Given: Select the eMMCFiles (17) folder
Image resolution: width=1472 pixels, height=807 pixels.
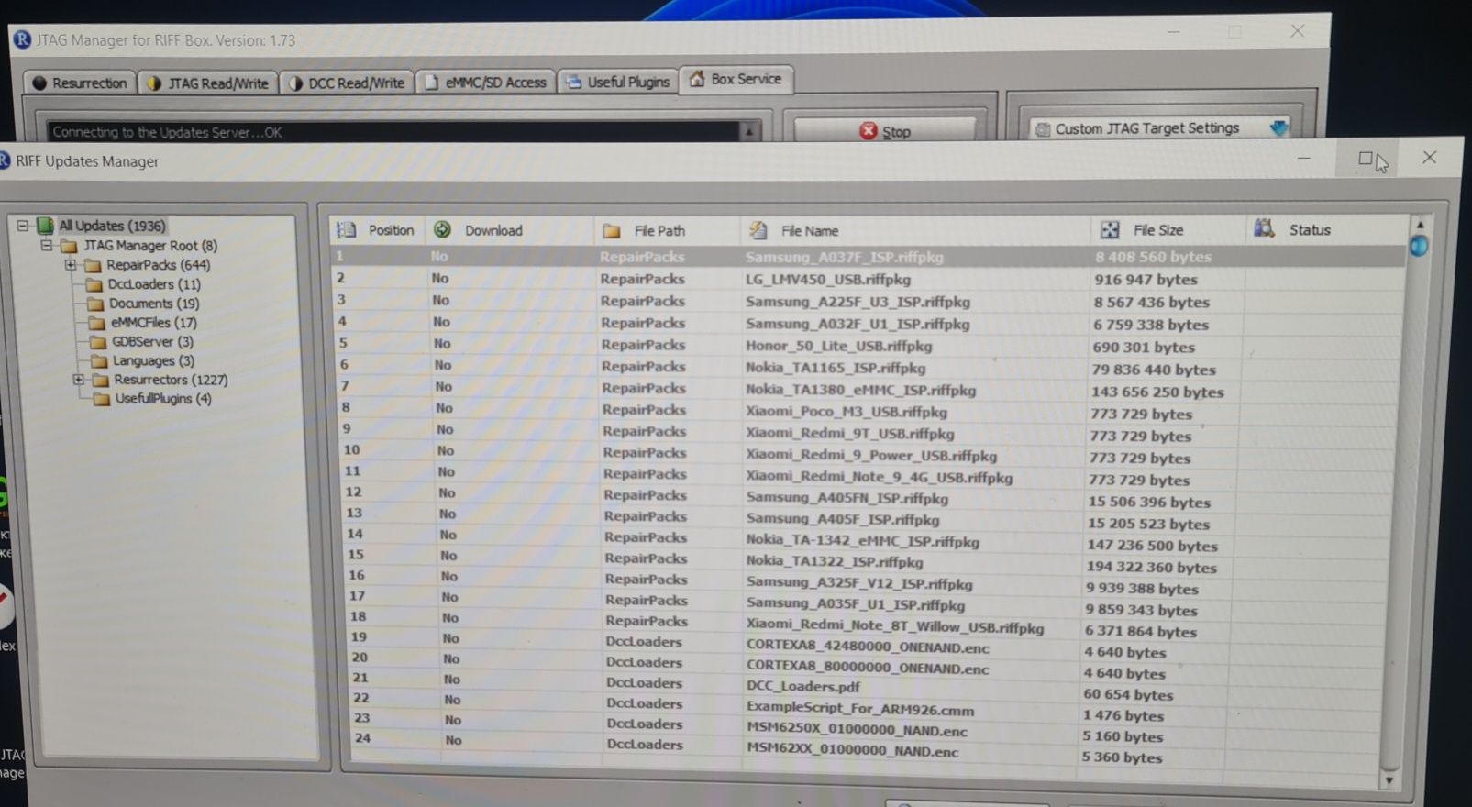Looking at the screenshot, I should click(154, 323).
